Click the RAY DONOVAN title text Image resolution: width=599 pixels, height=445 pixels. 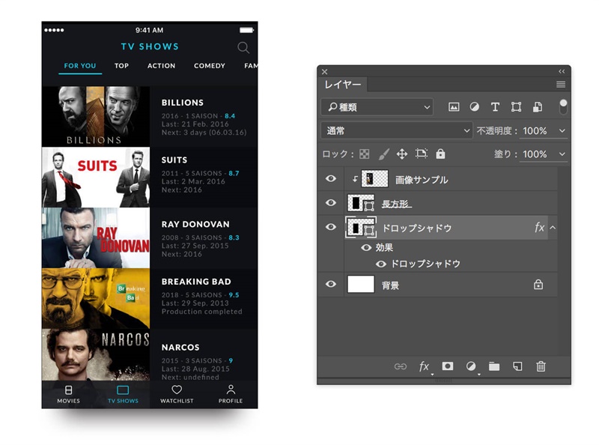click(195, 225)
